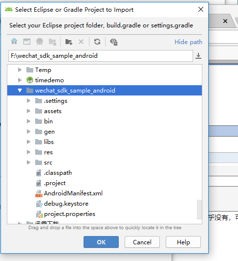The image size is (238, 261).
Task: Refresh the file tree
Action: point(97,42)
